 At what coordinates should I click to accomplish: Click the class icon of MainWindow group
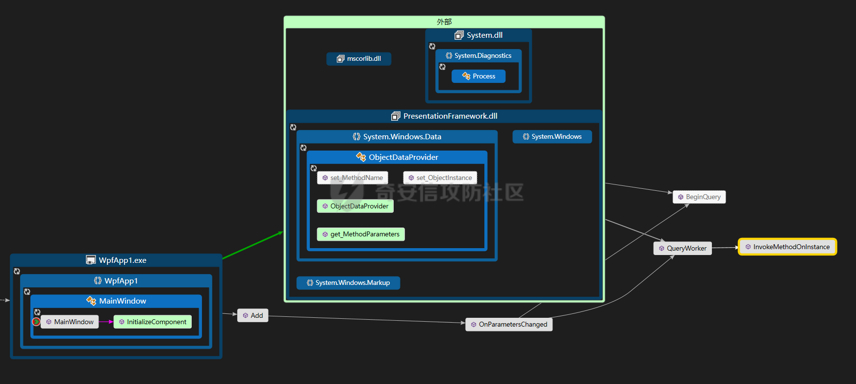91,301
